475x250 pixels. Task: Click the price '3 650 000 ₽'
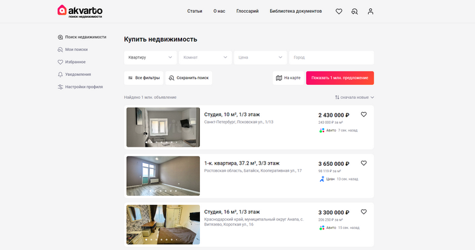(x=334, y=164)
